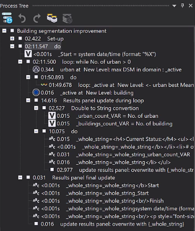Redo the last process edit
The height and width of the screenshot is (231, 195).
tap(37, 18)
